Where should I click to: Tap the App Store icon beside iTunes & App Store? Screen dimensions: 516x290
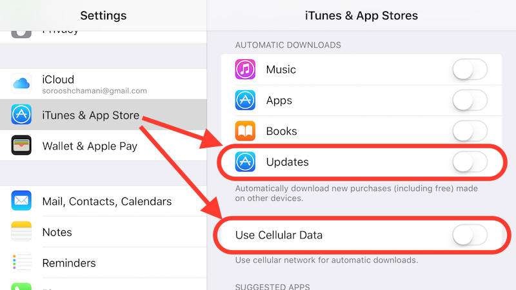click(x=21, y=115)
